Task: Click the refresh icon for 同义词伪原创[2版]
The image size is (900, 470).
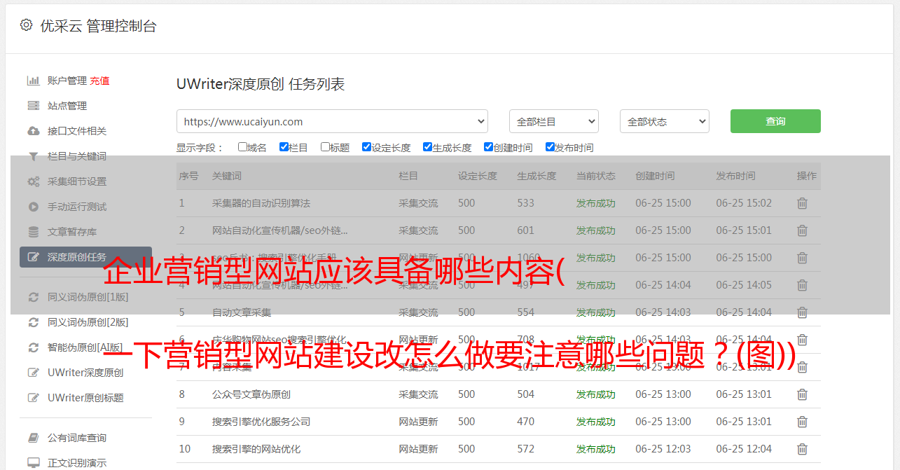Action: coord(33,322)
